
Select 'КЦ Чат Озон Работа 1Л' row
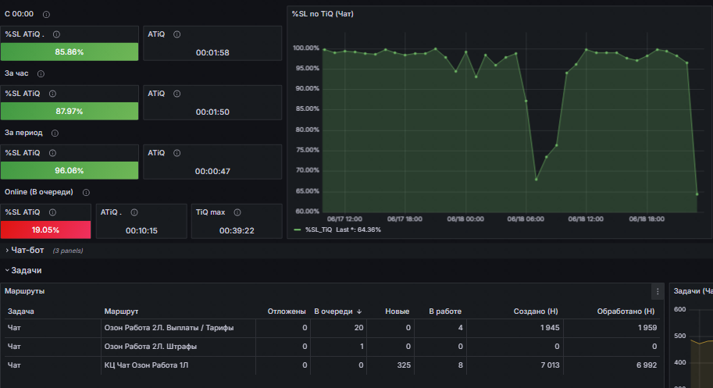point(332,365)
